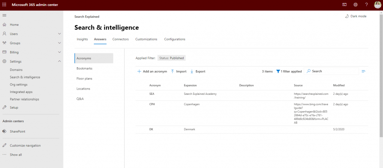Click the Search Explained Academy expansion
This screenshot has height=168, width=383.
200,94
